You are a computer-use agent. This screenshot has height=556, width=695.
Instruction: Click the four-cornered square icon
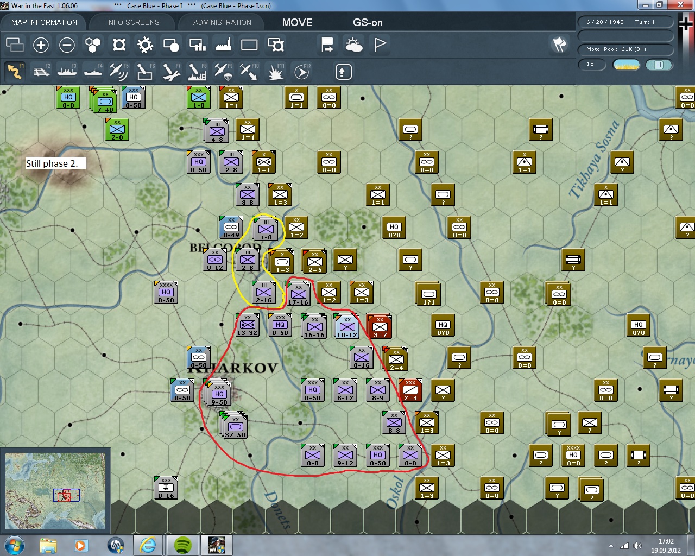pyautogui.click(x=119, y=45)
